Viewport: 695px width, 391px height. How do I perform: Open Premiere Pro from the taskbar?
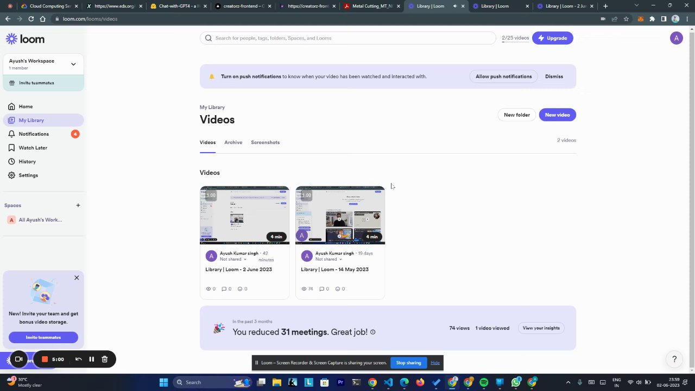[340, 382]
